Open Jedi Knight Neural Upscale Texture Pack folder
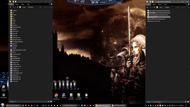 tap(159, 11)
